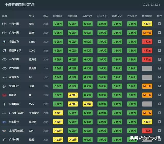Click the red BYD logo beside 比亚迪
164x144 pixels.
pyautogui.click(x=4, y=95)
